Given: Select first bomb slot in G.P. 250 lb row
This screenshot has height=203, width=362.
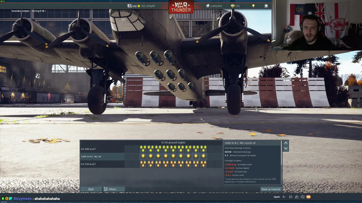Looking at the screenshot, I should click(143, 164).
